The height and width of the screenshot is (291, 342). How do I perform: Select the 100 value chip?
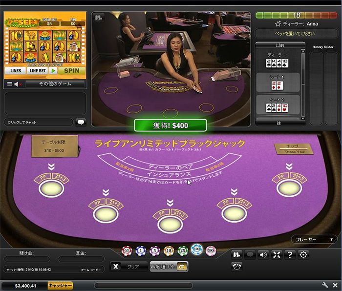coord(196,250)
